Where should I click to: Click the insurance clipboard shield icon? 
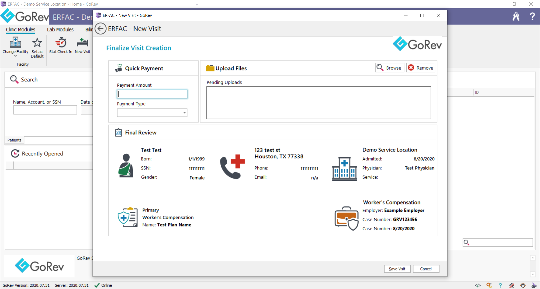128,217
